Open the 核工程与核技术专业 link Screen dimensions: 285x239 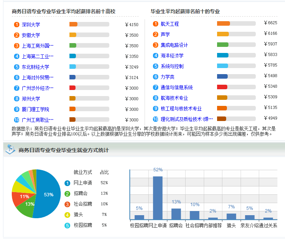pos(181,109)
